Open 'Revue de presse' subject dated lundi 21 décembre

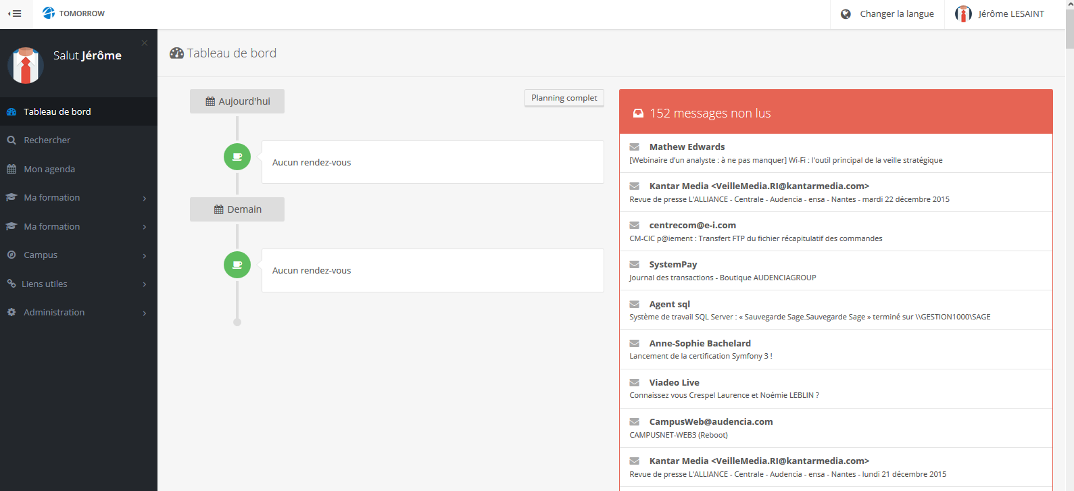coord(788,475)
